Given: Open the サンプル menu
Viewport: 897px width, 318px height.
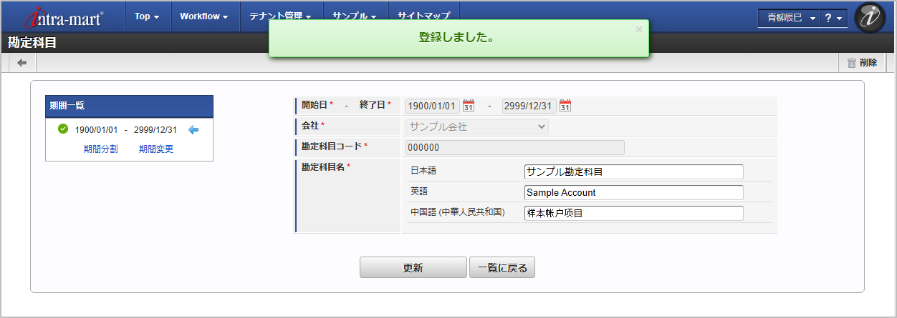Looking at the screenshot, I should point(355,16).
